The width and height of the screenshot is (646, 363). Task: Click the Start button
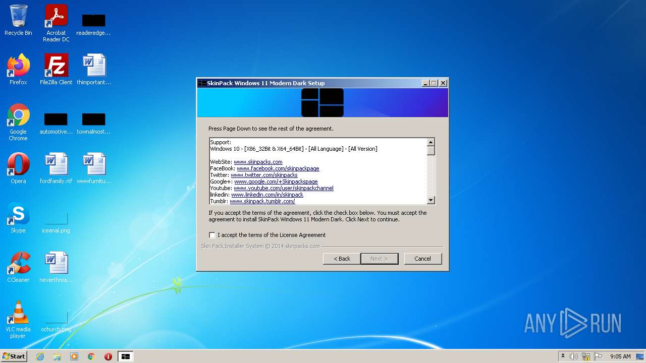(14, 356)
